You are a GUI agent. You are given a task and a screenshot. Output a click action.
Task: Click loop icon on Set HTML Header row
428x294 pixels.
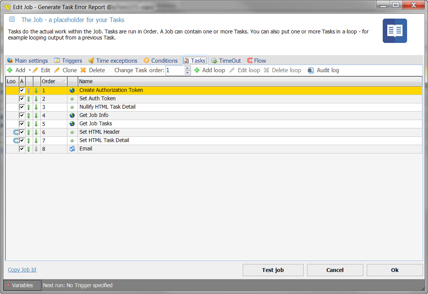click(16, 132)
